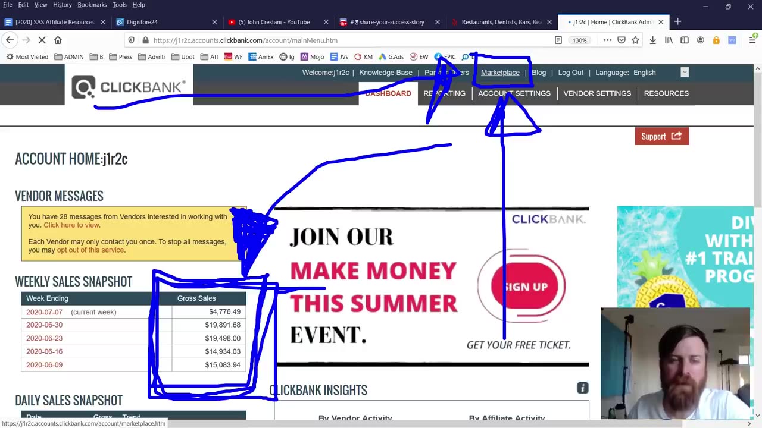Bookmark this page with the star
Screen dimensions: 762x428
click(x=636, y=40)
